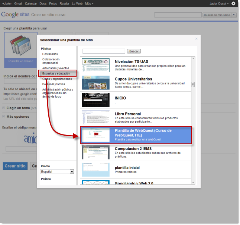Screen dimensions: 240x225
Task: Open Nivelación TS-UAS template thumbnail
Action: click(95, 65)
